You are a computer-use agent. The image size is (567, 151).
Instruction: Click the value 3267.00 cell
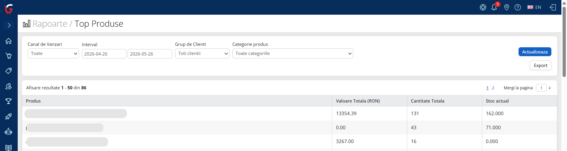coord(369,141)
